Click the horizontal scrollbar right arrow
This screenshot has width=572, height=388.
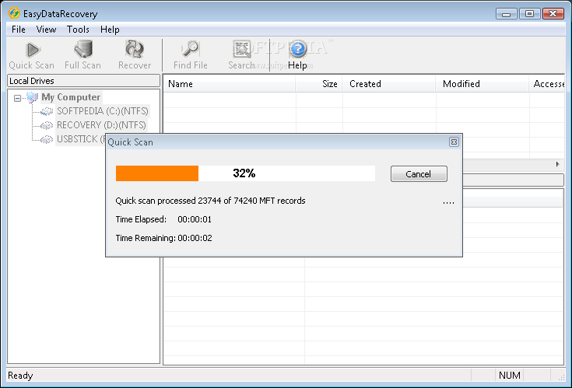pyautogui.click(x=558, y=164)
